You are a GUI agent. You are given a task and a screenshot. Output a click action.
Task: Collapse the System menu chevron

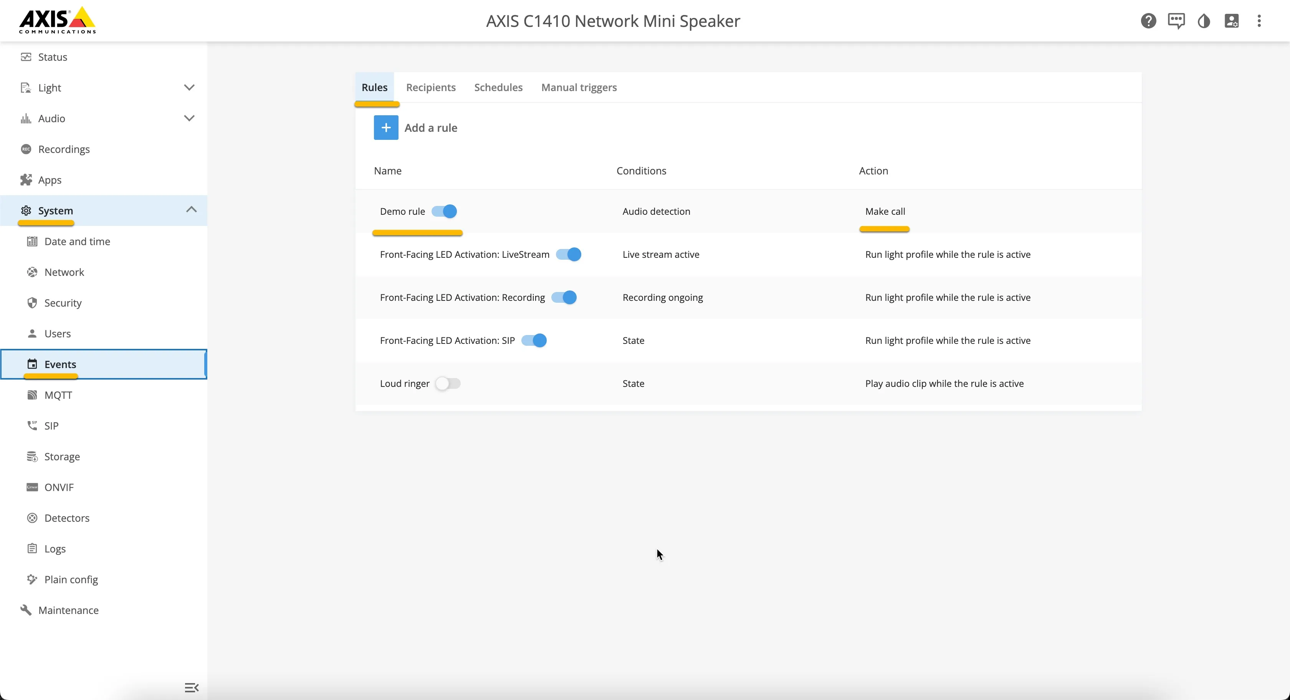[191, 210]
